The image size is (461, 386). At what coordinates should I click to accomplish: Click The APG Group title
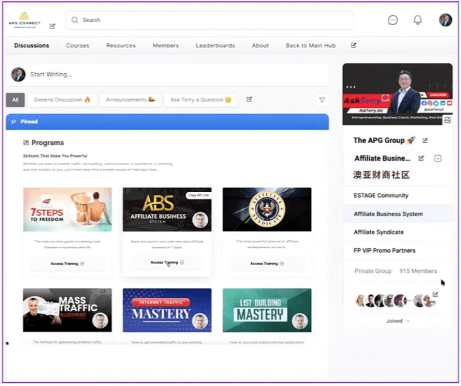coord(384,140)
